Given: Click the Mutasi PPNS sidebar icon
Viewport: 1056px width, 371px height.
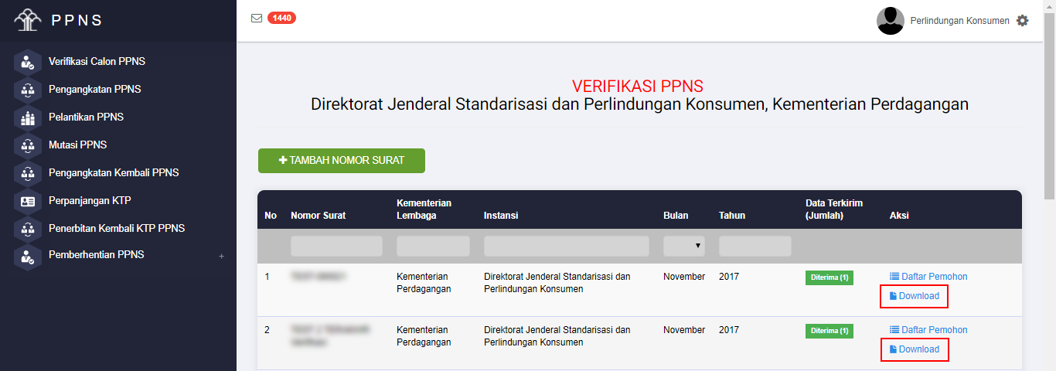Looking at the screenshot, I should click(28, 145).
